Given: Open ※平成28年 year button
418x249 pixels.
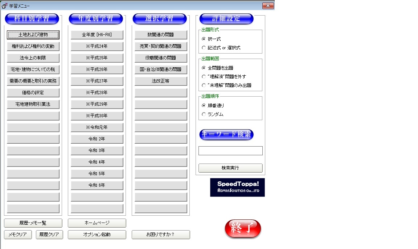Looking at the screenshot, I should 97,93.
